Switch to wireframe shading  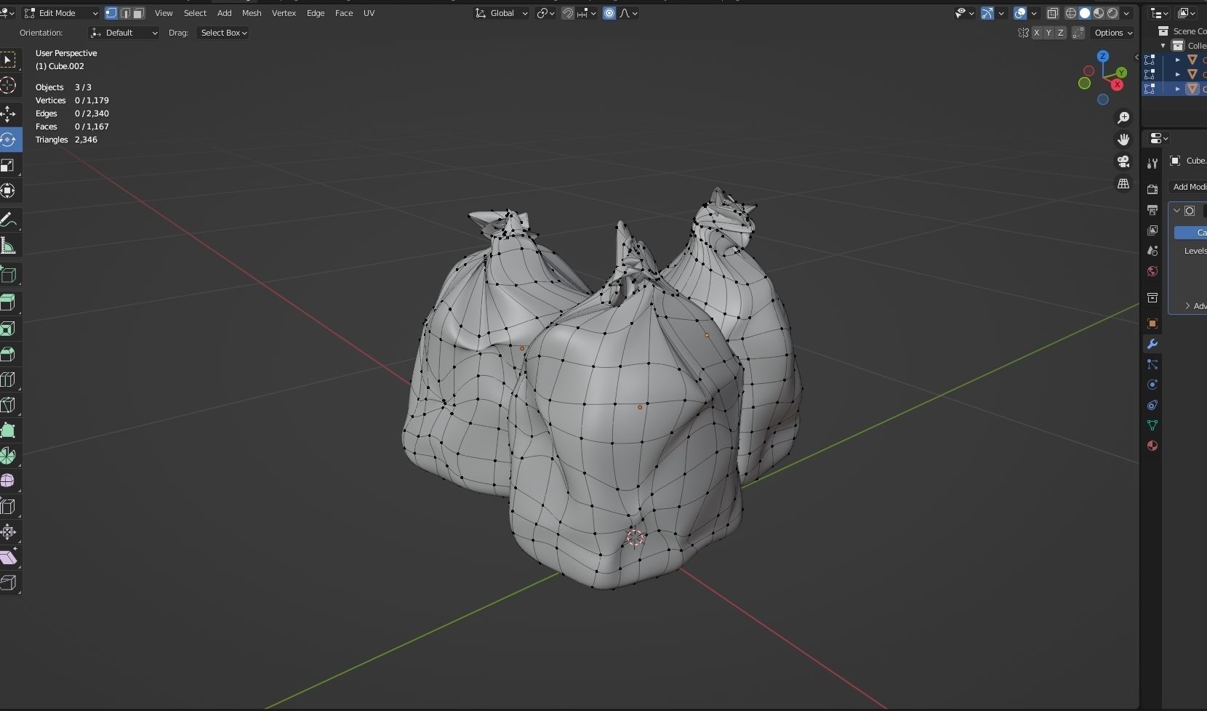coord(1071,13)
